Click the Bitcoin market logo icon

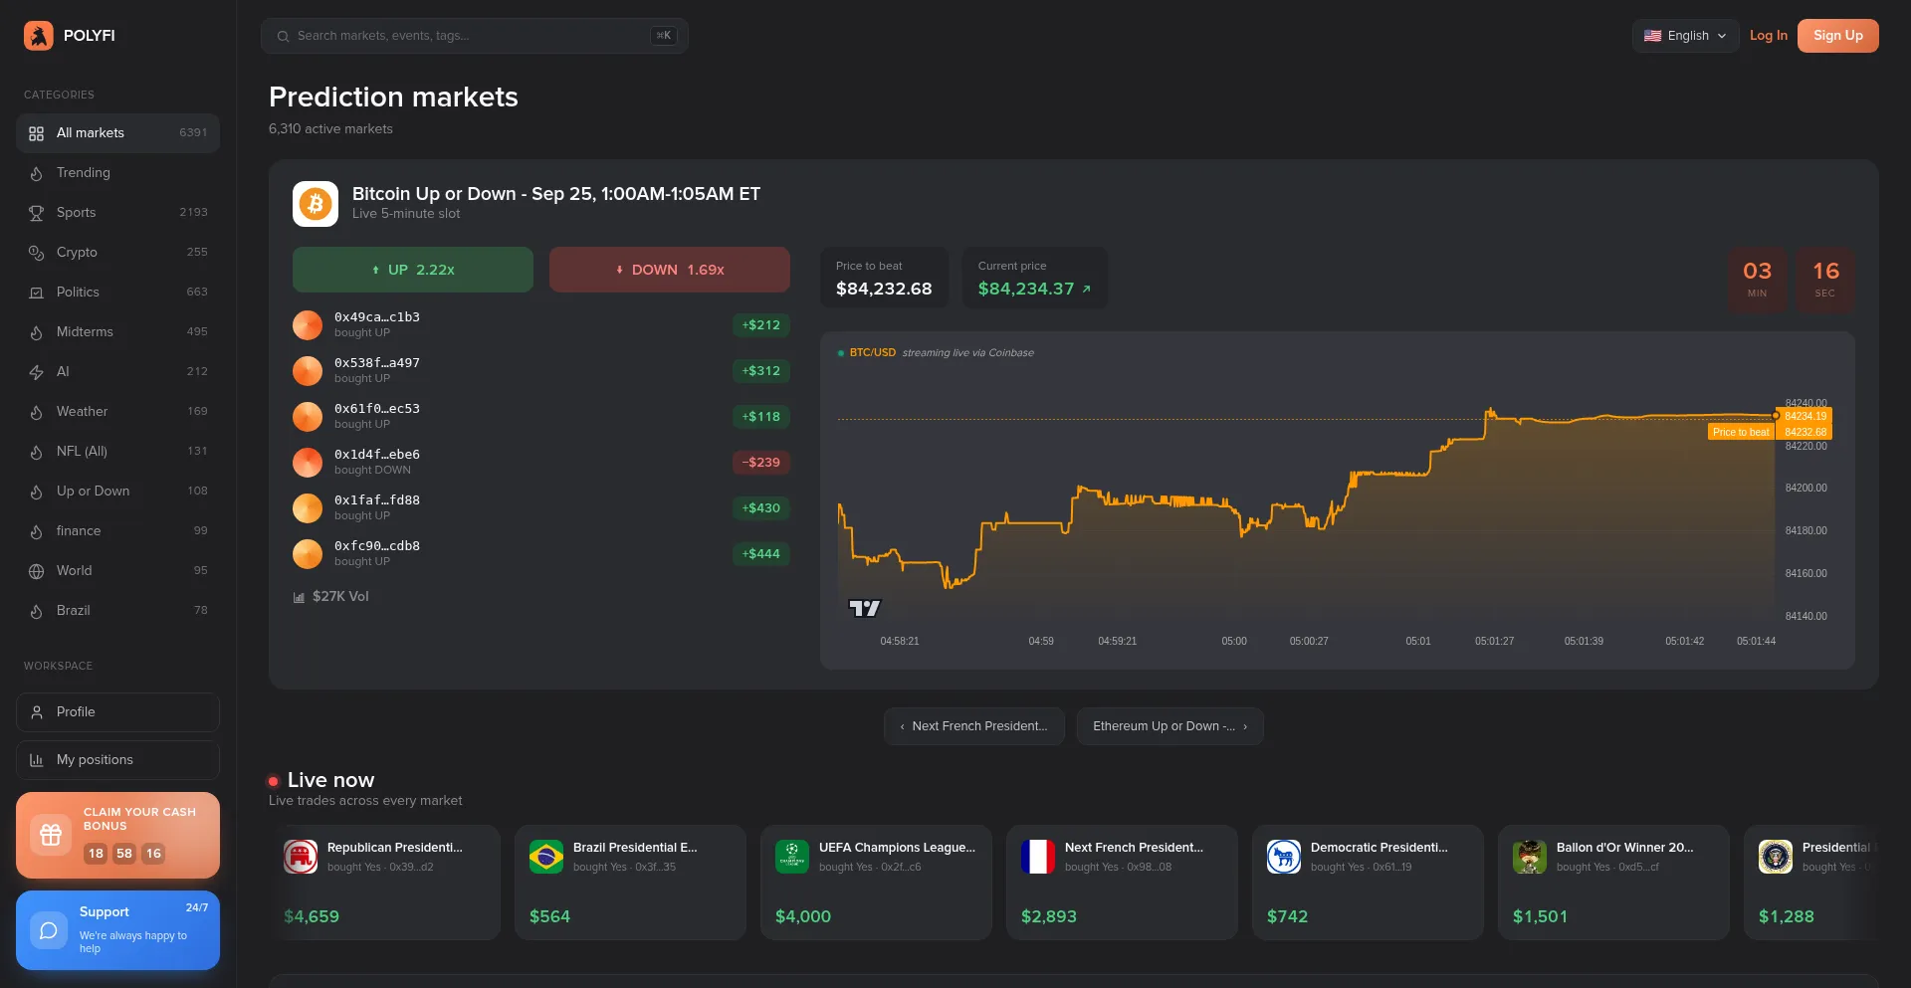[x=316, y=204]
